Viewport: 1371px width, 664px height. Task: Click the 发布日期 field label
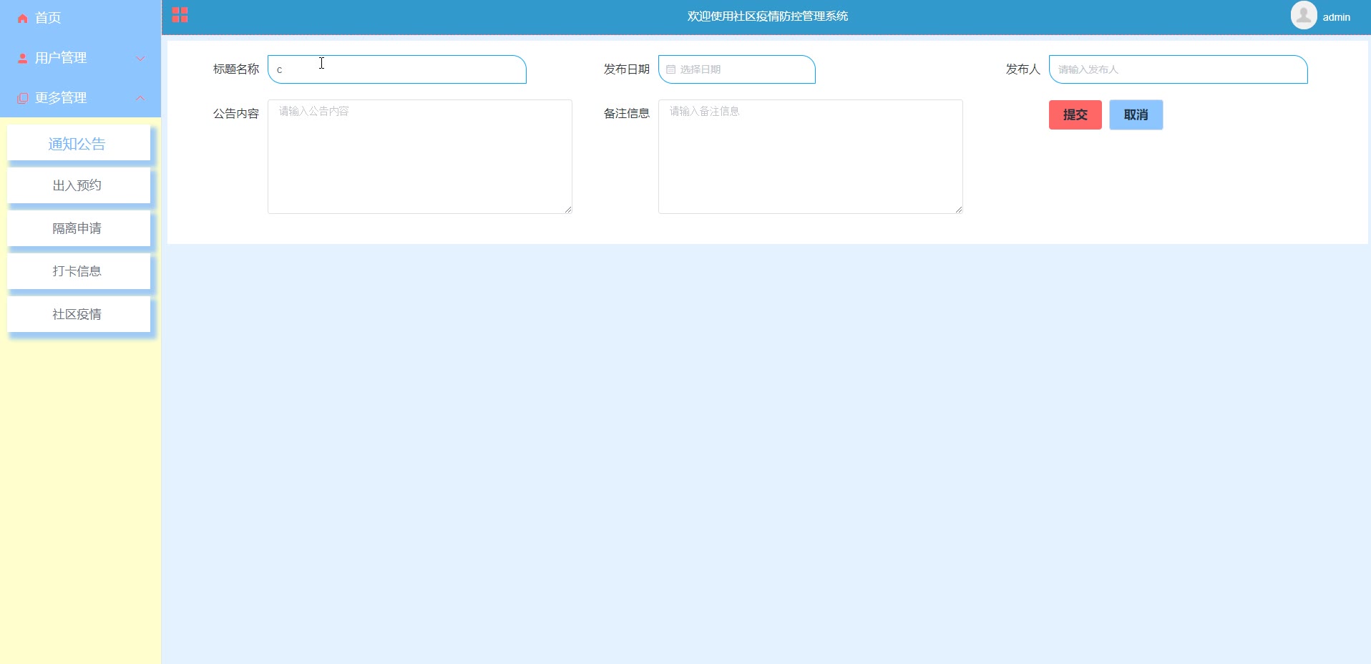[627, 69]
